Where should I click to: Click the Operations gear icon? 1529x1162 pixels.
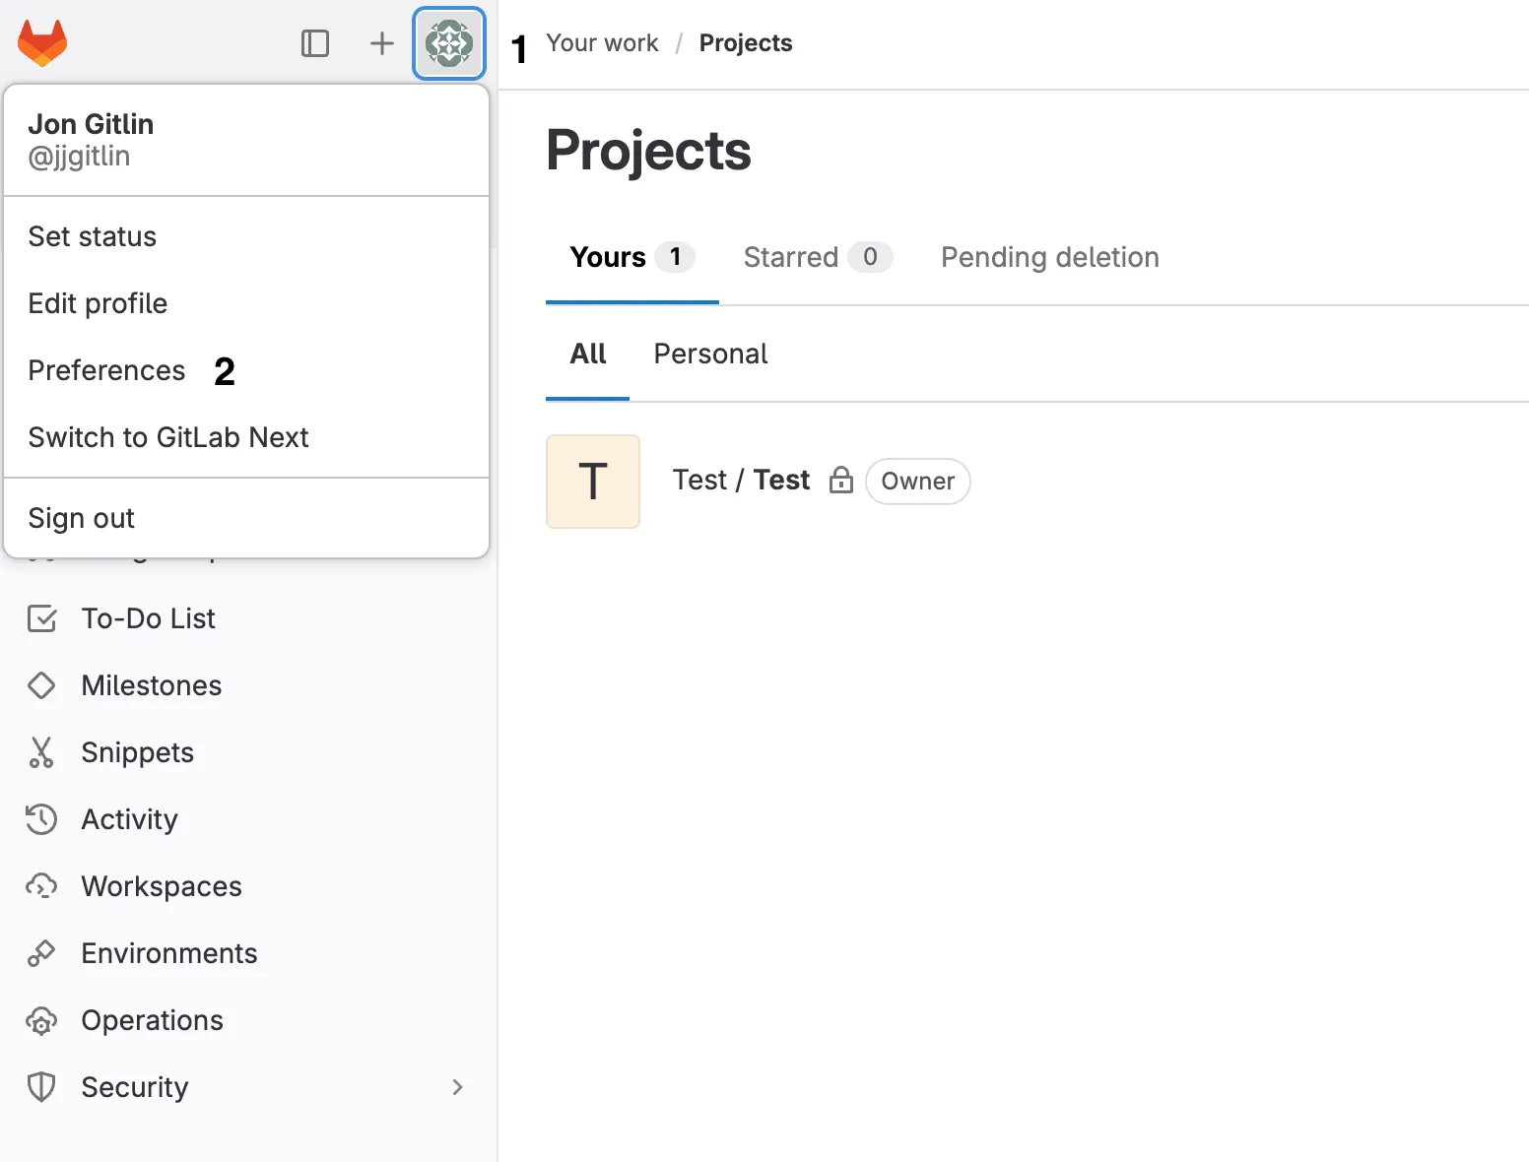point(41,1020)
